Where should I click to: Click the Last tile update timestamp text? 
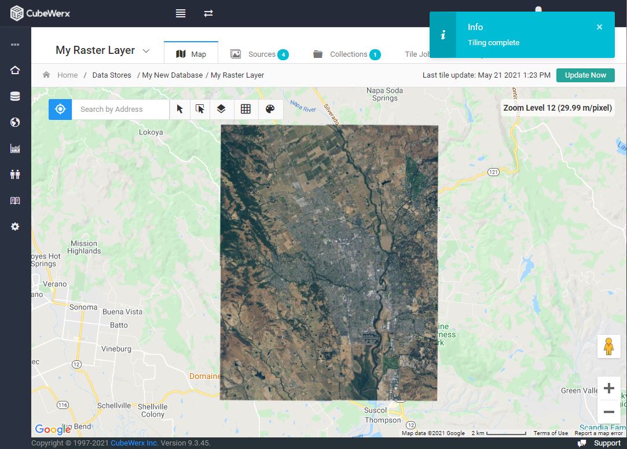pos(486,75)
